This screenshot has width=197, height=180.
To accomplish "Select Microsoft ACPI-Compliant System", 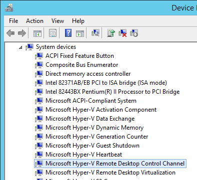I will pos(91,101).
